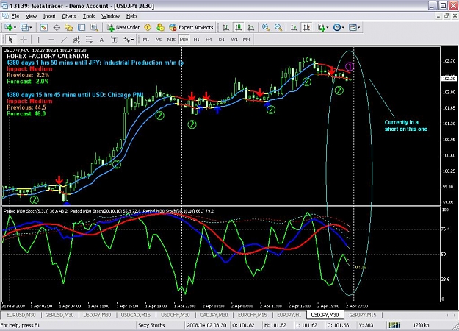This screenshot has height=331, width=459.
Task: Switch chart to bar chart type
Action: (x=225, y=27)
